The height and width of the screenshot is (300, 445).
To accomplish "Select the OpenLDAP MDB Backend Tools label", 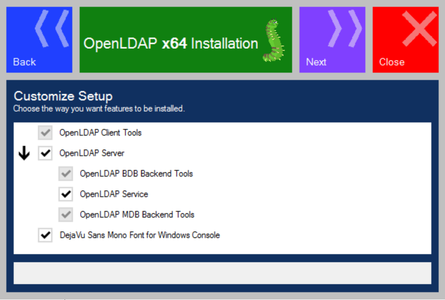I will click(x=137, y=215).
